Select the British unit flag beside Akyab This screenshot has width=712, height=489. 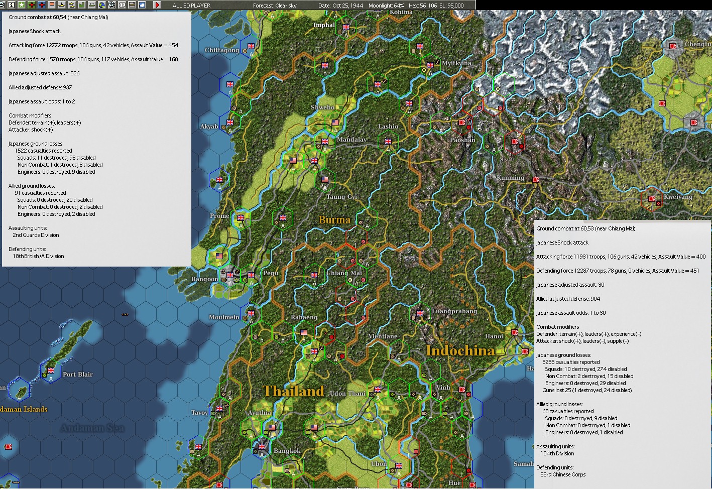tap(230, 123)
